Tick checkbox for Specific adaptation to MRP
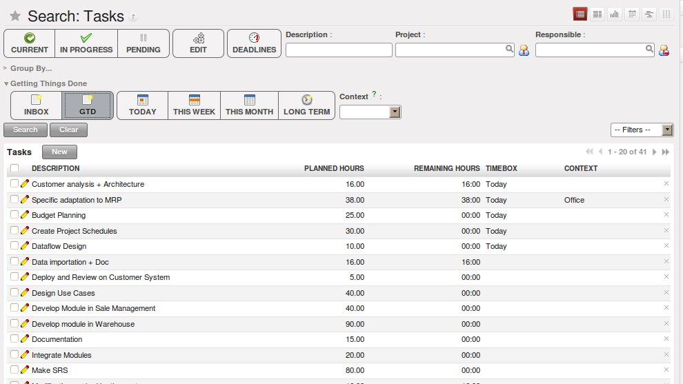This screenshot has height=384, width=683. pyautogui.click(x=14, y=200)
